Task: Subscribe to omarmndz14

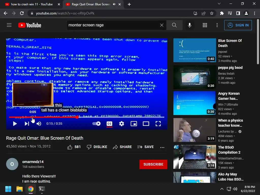Action: click(153, 164)
